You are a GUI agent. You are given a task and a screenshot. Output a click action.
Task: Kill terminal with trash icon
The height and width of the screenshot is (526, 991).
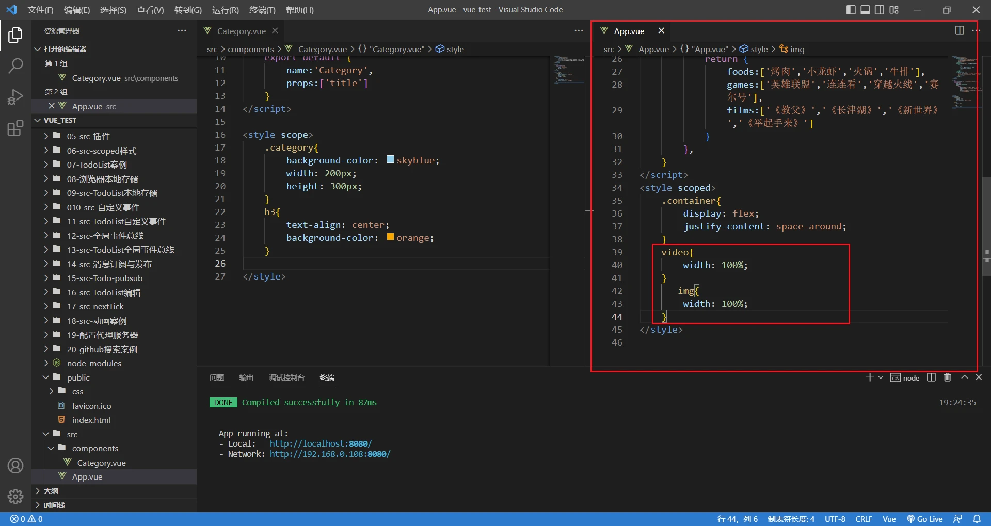(x=947, y=377)
